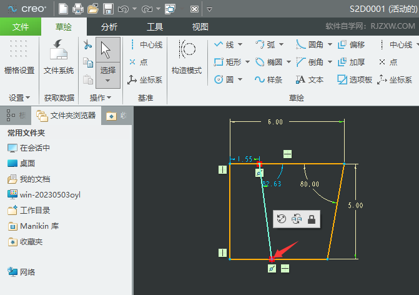Viewport: 419px width, 295px height.
Task: Click the 80.00 angle dimension value
Action: click(310, 184)
